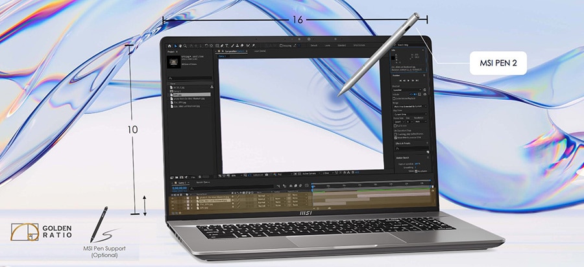
Task: Select the Selection arrow tool
Action: click(175, 46)
